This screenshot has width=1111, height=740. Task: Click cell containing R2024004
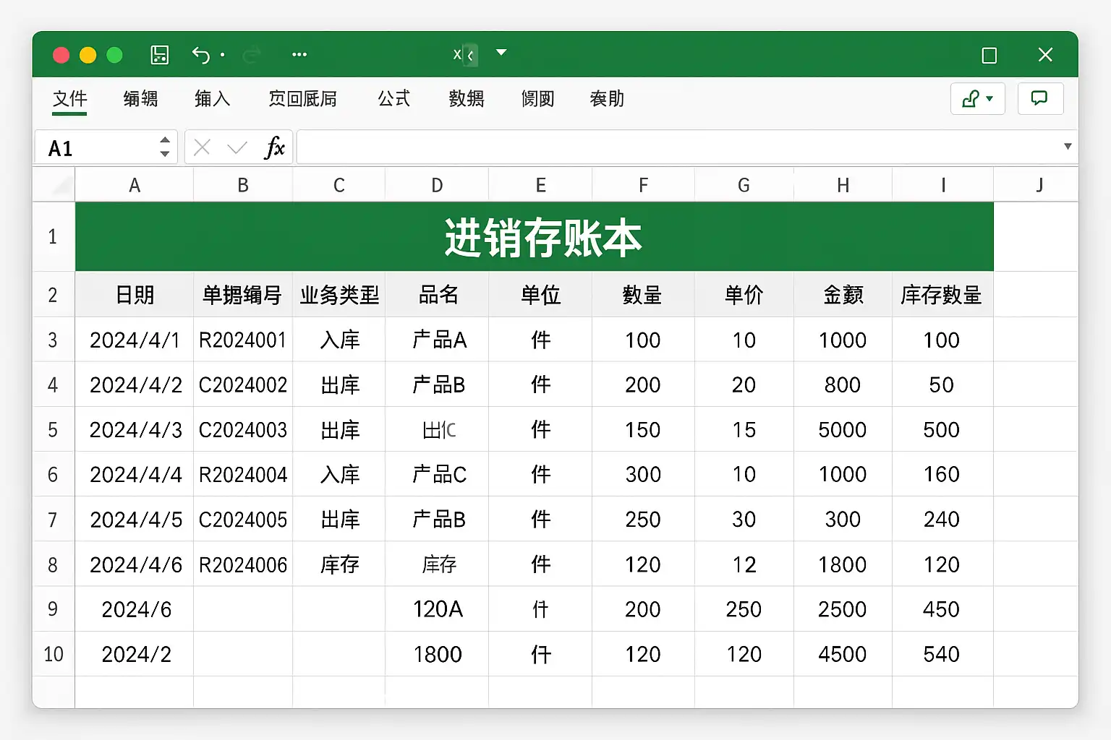pyautogui.click(x=243, y=475)
